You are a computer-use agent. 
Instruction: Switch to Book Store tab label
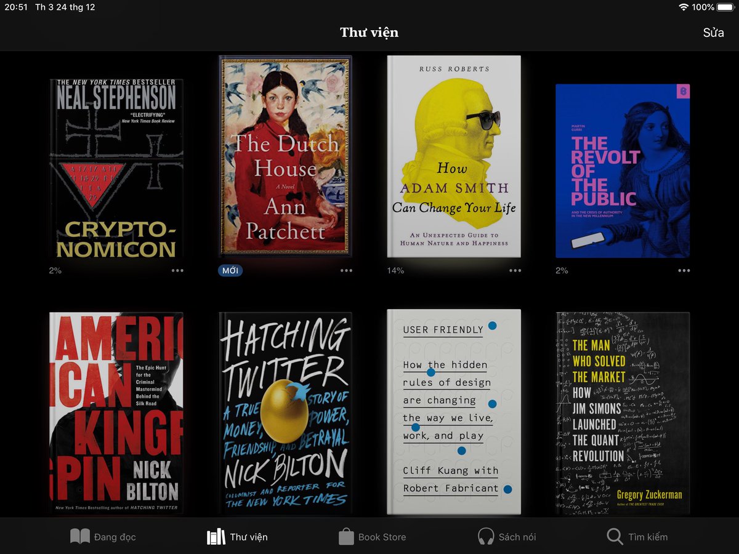(382, 537)
